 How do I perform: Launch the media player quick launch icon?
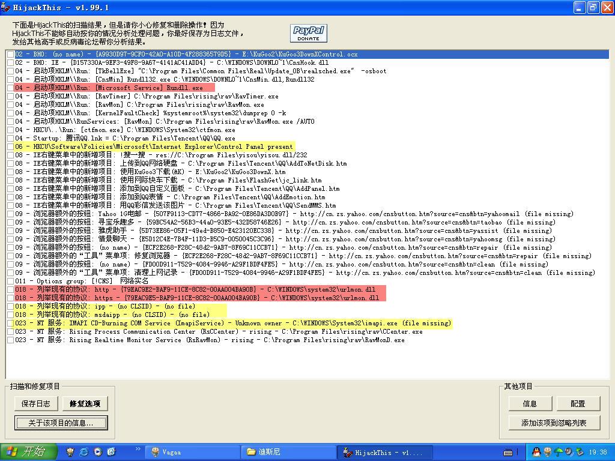[98, 452]
